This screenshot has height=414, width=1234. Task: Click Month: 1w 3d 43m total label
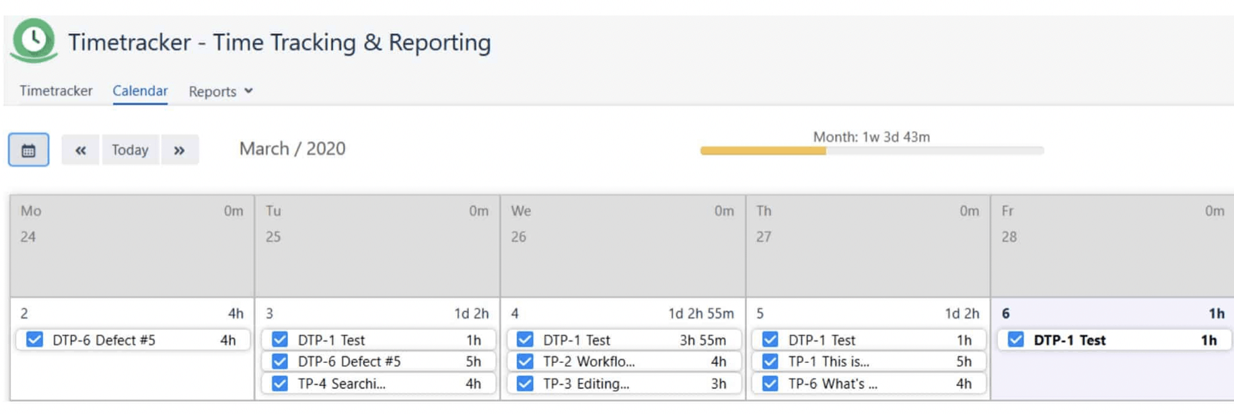click(871, 137)
